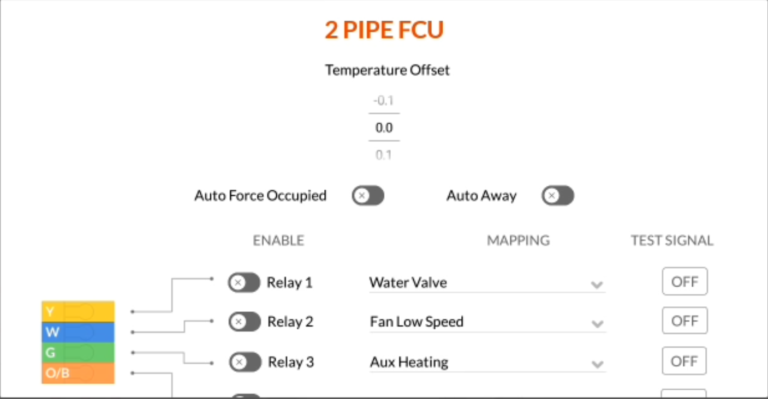This screenshot has width=768, height=399.
Task: Switch on the Relay 3 toggle
Action: pos(245,362)
